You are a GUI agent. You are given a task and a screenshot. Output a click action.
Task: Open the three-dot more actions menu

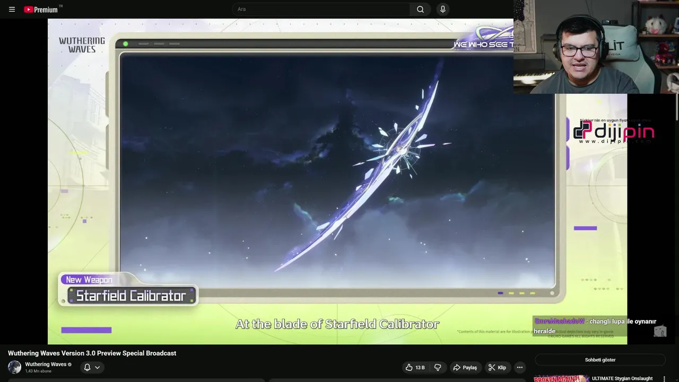coord(520,367)
